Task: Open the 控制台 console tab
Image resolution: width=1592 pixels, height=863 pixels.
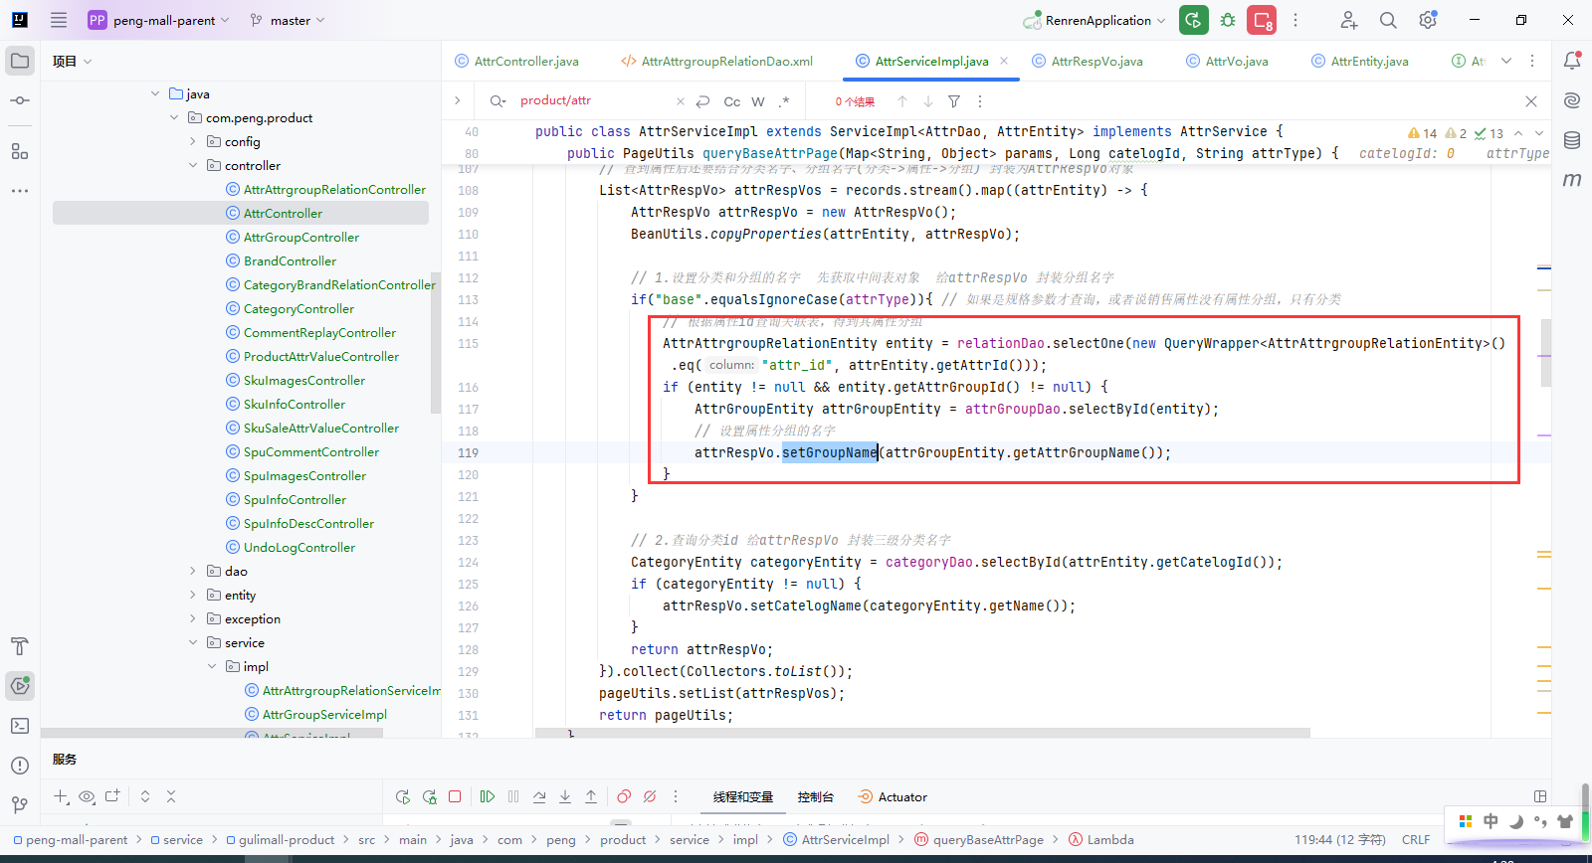Action: (816, 797)
